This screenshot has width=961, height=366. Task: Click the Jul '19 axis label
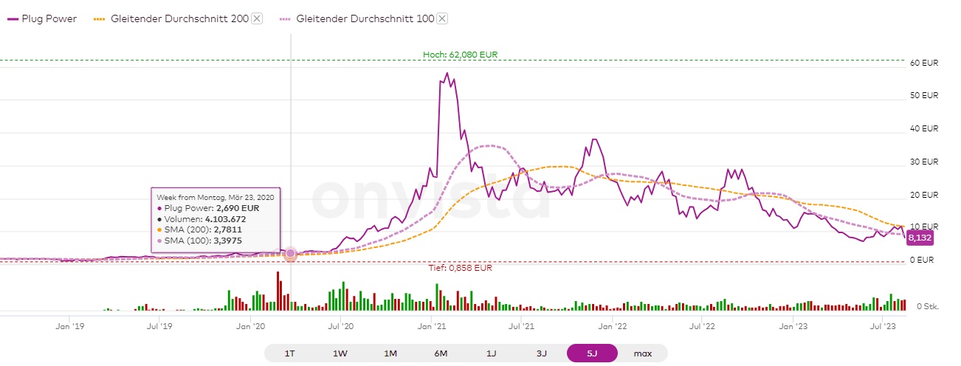tap(159, 325)
